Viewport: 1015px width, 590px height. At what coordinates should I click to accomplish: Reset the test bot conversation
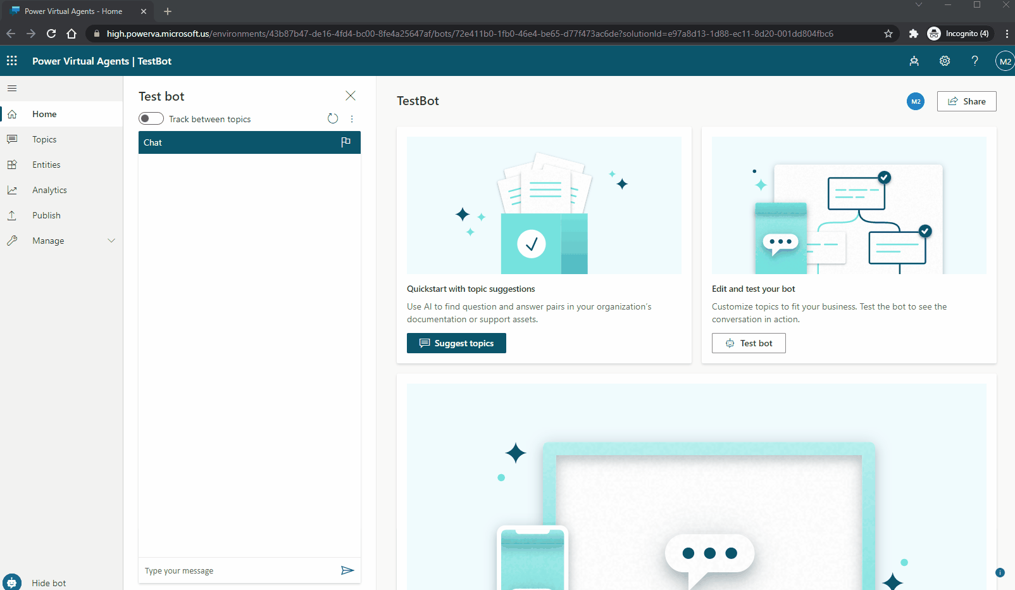click(x=333, y=118)
